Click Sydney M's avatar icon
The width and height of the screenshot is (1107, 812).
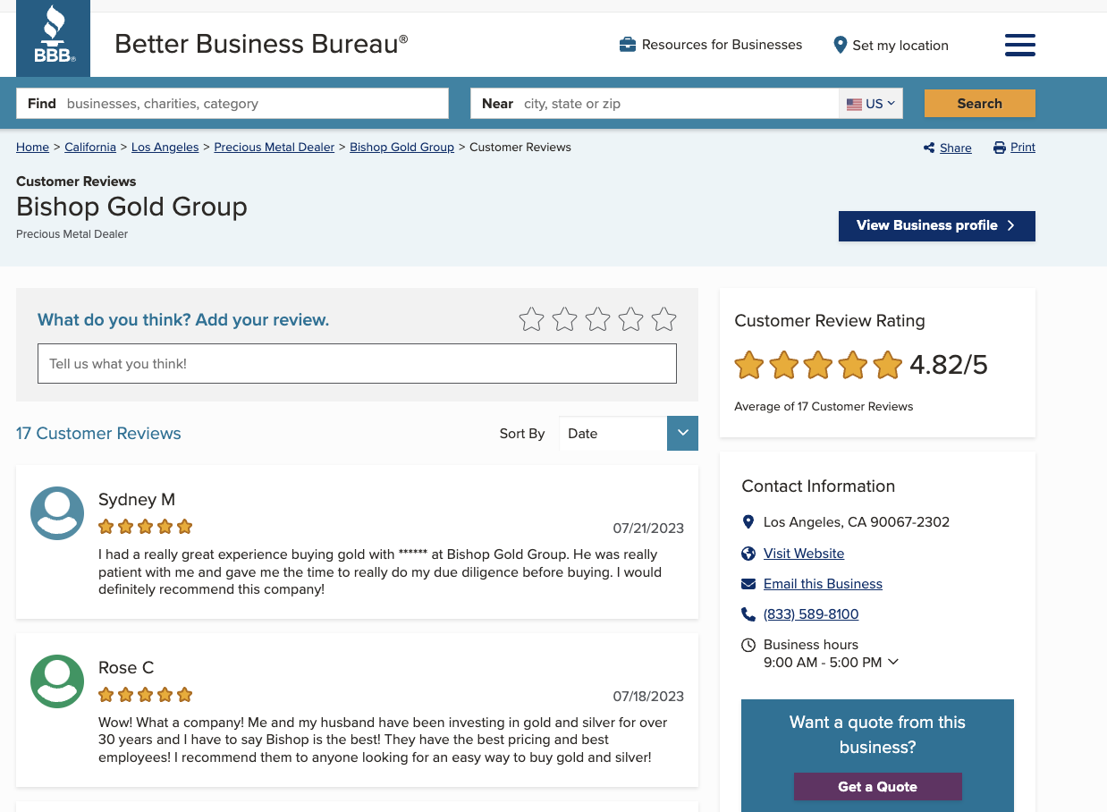coord(57,513)
